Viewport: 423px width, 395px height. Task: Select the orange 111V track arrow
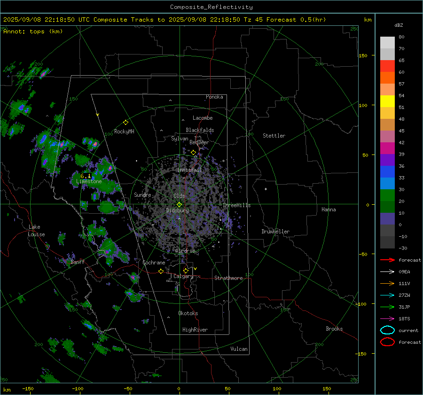(387, 283)
